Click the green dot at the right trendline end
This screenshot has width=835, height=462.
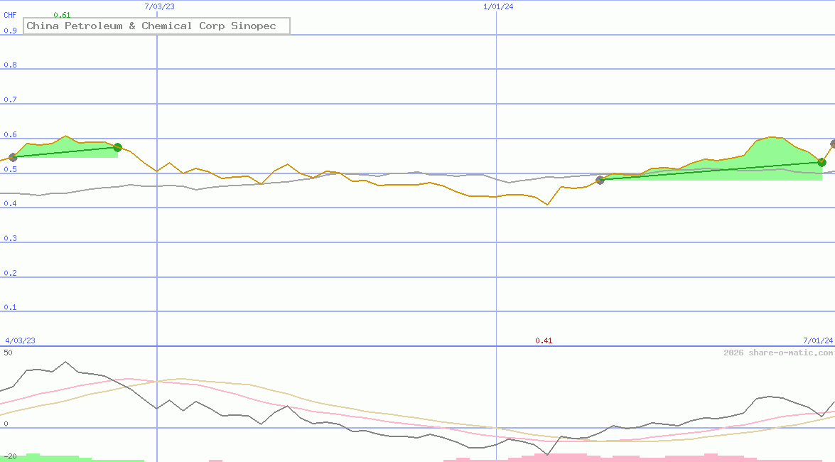[x=821, y=163]
